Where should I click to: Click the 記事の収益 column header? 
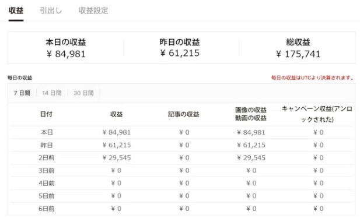[184, 114]
